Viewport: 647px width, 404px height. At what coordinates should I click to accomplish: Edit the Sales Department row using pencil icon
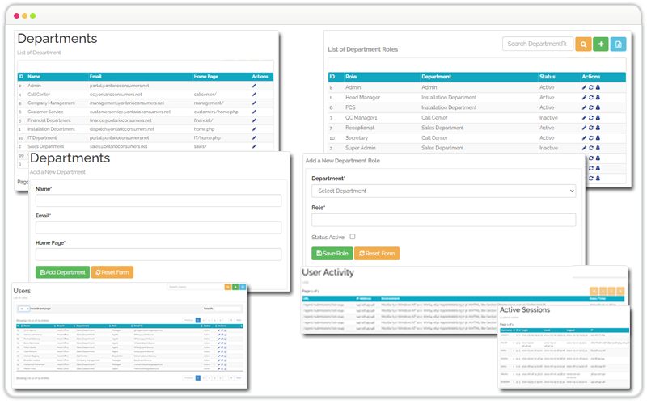254,147
